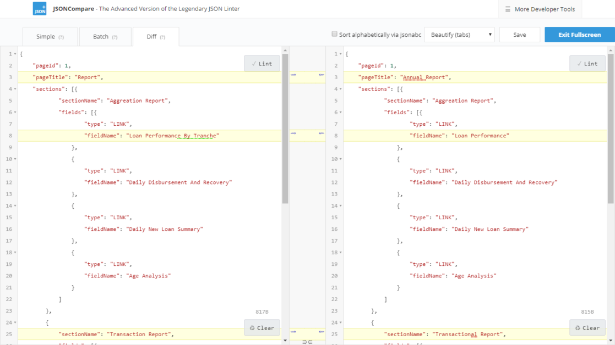The height and width of the screenshot is (345, 615).
Task: Click the JSONCompare logo icon
Action: (40, 9)
